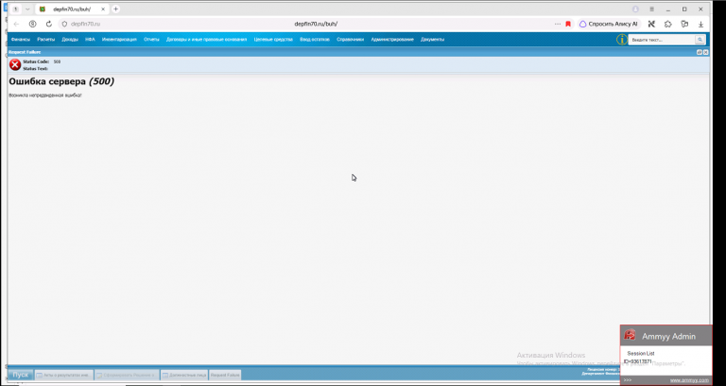
Task: Open the screenshot scissors tool
Action: click(x=651, y=24)
